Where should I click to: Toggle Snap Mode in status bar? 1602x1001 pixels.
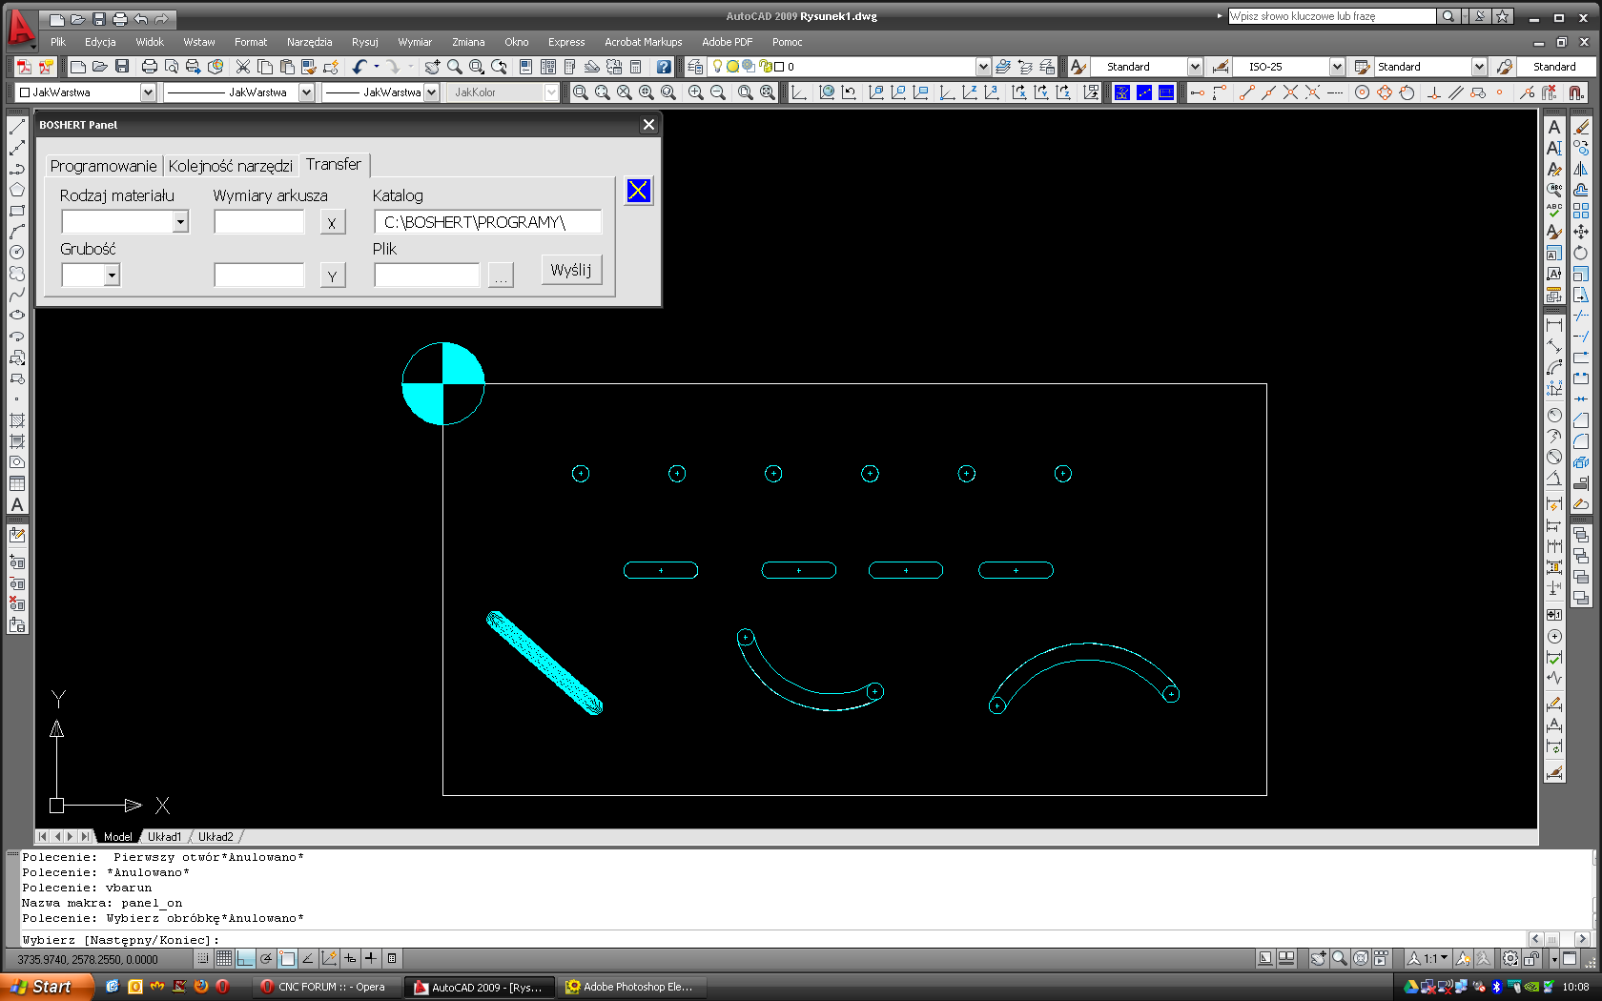click(203, 958)
